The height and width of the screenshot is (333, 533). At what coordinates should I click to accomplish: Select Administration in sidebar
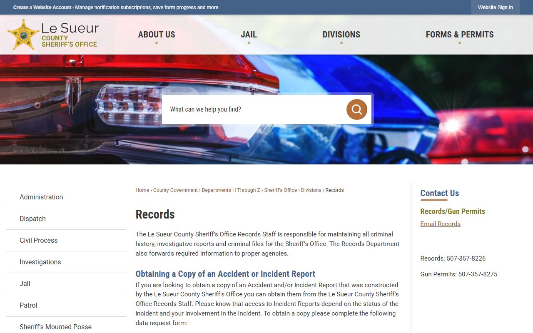(x=66, y=197)
